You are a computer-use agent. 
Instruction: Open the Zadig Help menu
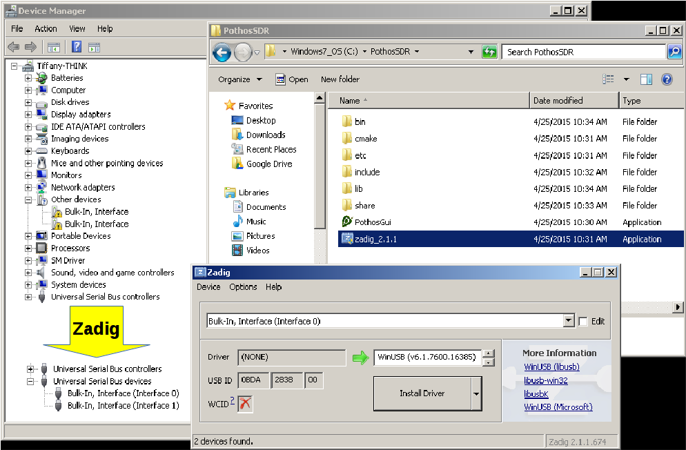point(274,287)
